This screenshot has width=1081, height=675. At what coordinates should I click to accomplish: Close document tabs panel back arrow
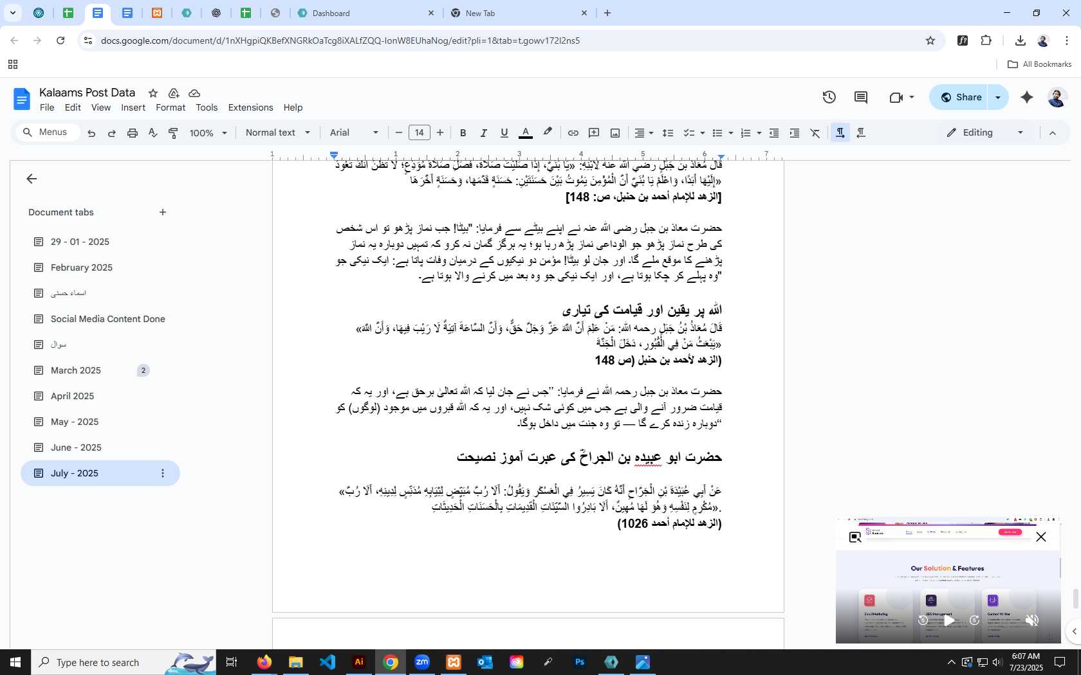pos(32,179)
